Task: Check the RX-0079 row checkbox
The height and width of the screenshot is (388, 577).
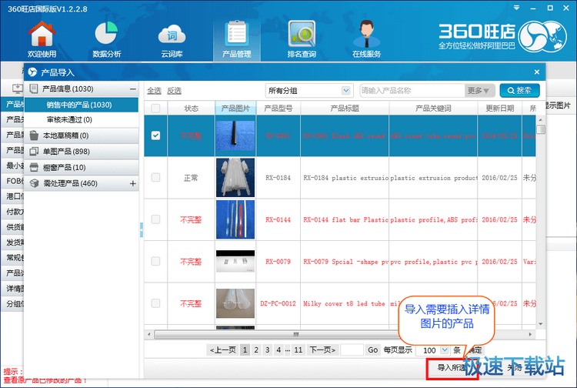Action: [155, 262]
